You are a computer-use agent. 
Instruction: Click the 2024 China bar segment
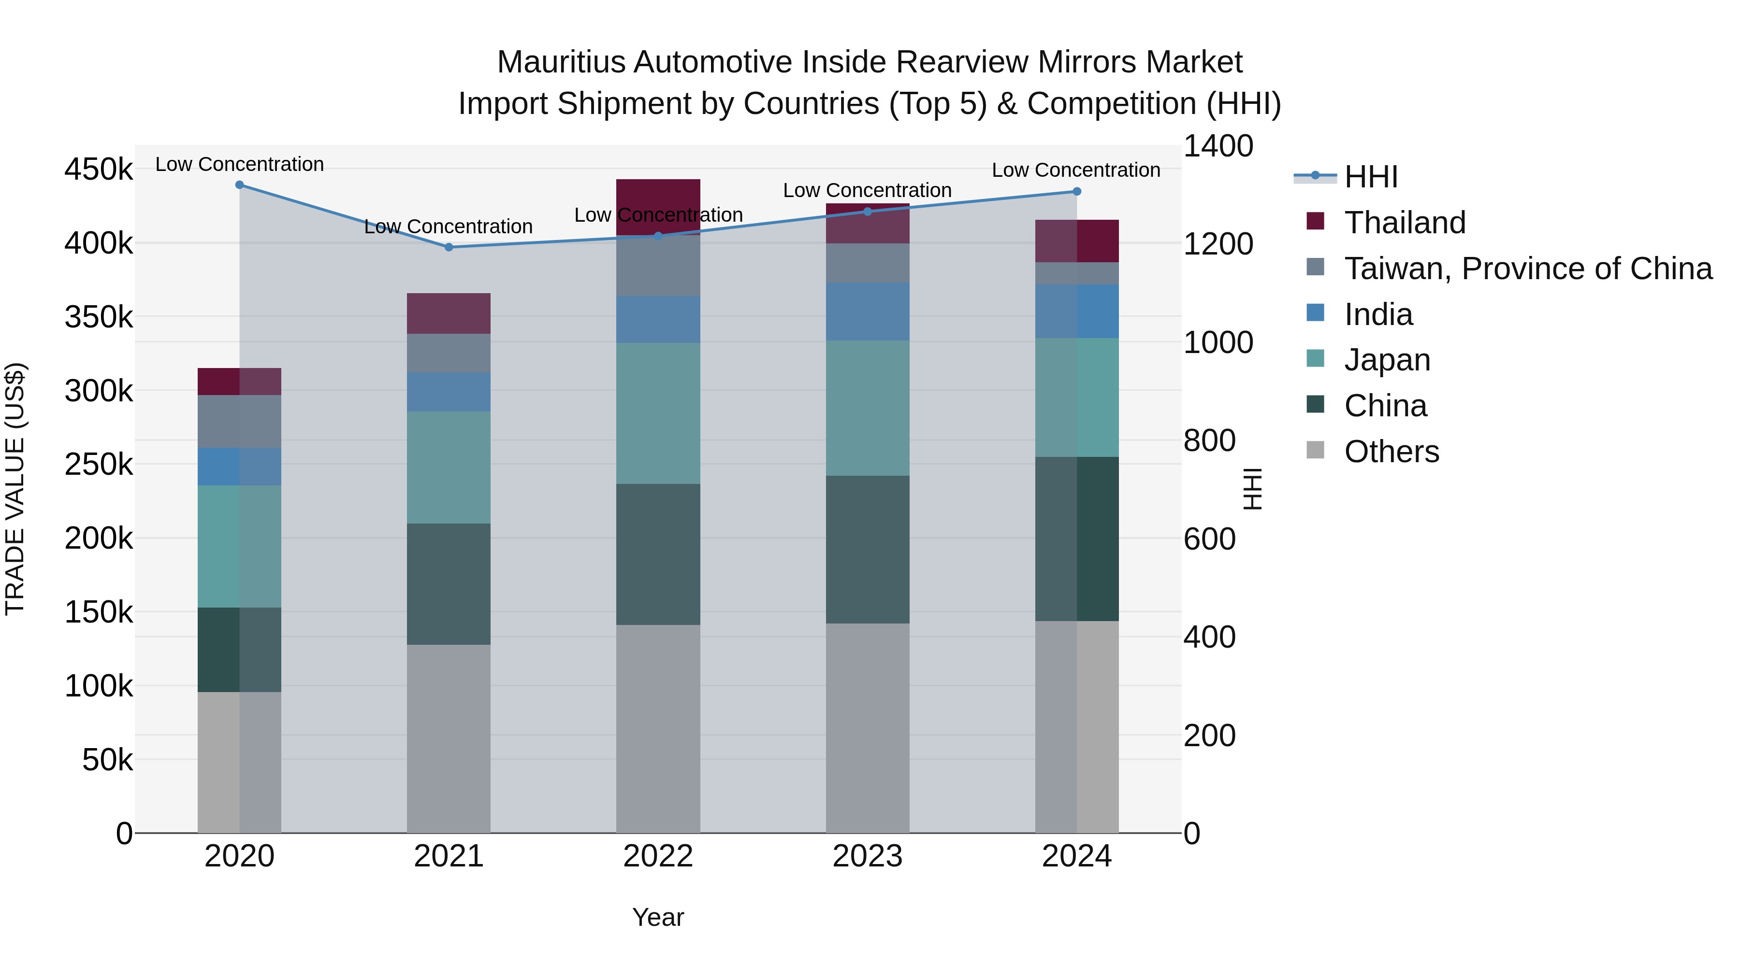1077,539
